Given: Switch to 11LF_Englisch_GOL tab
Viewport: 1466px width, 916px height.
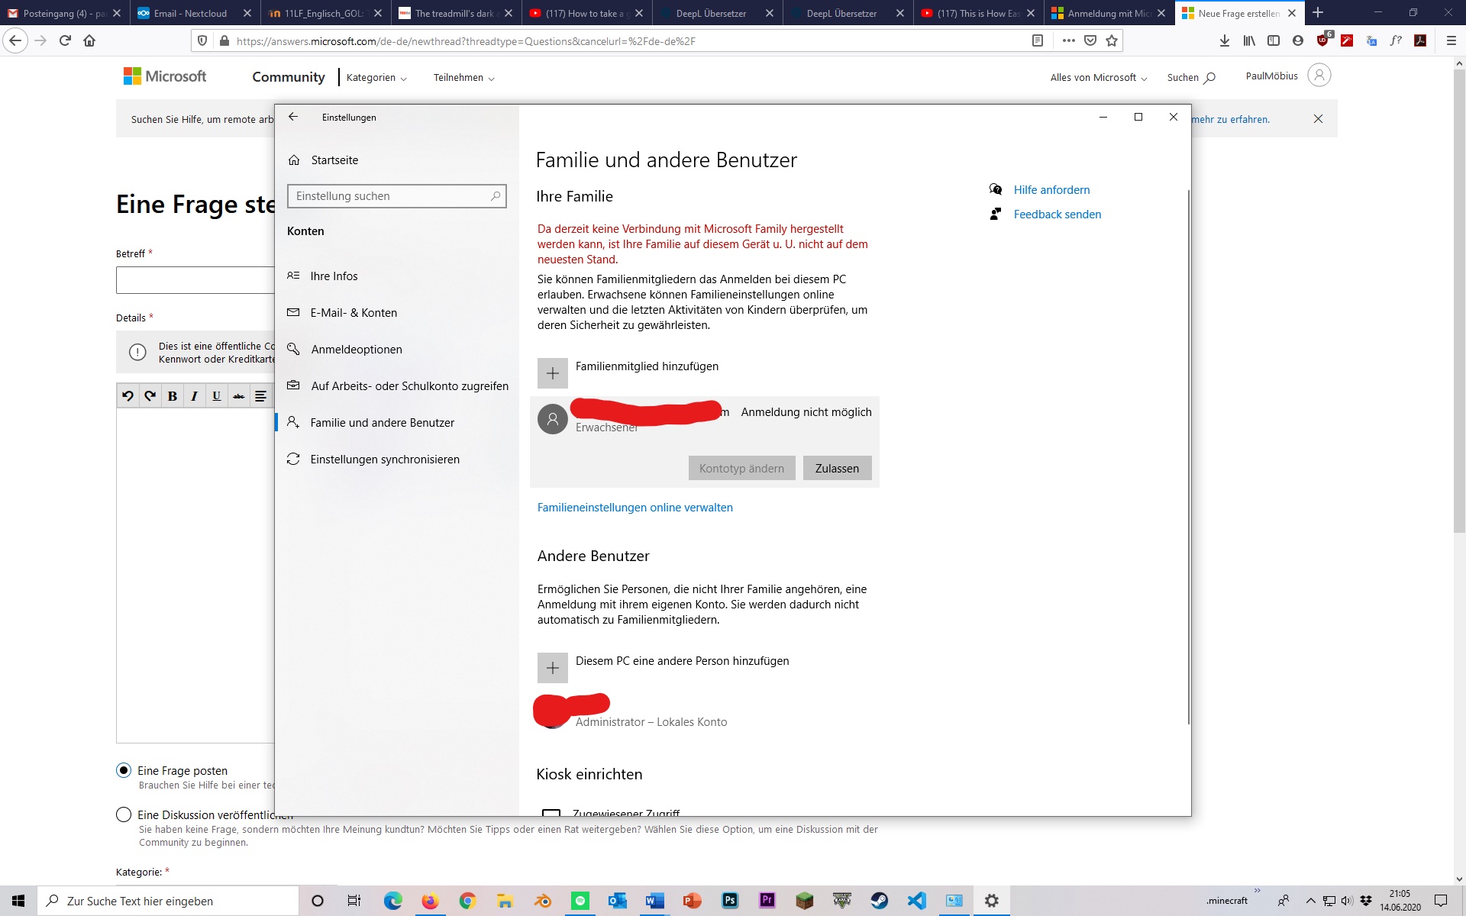Looking at the screenshot, I should (x=324, y=13).
